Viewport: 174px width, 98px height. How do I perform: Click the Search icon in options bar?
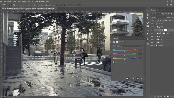click(x=167, y=5)
